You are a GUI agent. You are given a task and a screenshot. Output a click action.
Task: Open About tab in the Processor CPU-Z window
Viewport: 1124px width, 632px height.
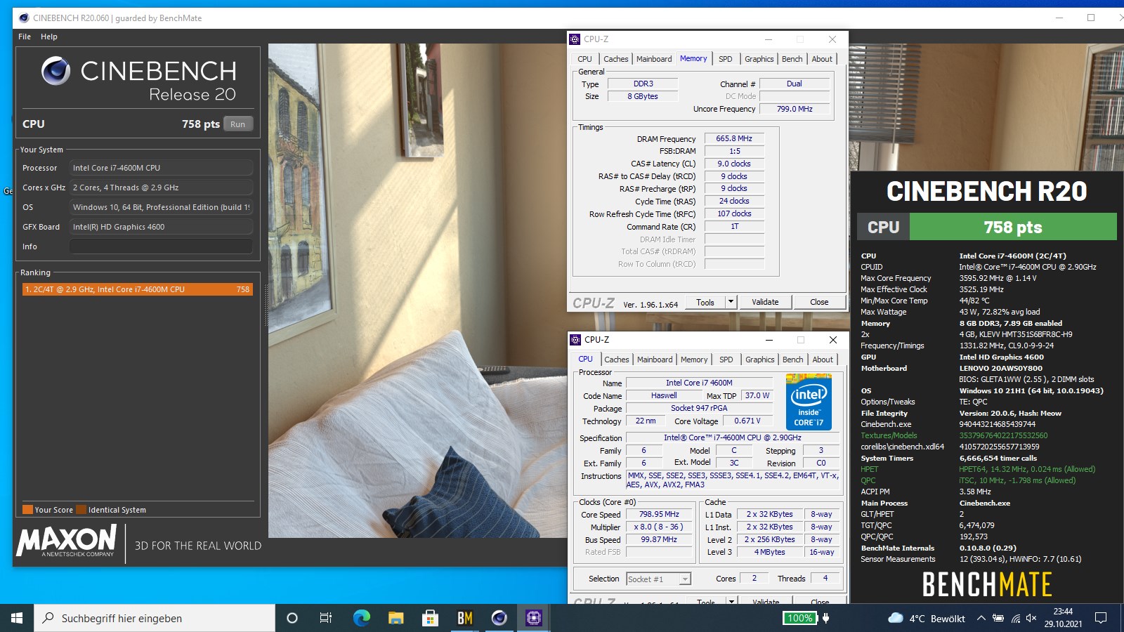coord(823,360)
